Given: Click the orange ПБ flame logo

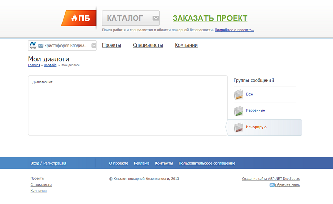Looking at the screenshot, I should [x=79, y=18].
